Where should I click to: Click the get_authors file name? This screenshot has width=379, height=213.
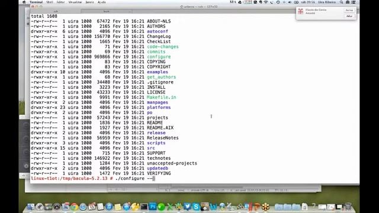[x=162, y=77]
